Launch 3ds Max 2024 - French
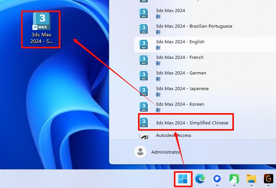 pyautogui.click(x=179, y=57)
